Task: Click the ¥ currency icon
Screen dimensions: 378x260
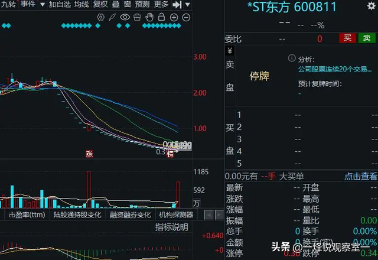Action: tap(230, 51)
